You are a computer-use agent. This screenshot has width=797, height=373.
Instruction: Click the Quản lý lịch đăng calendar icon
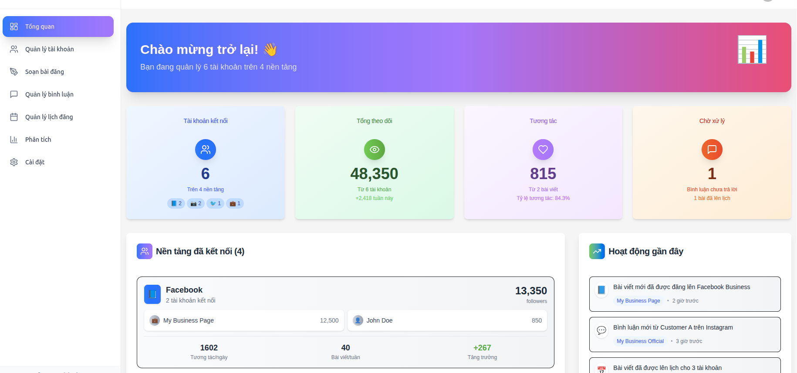pyautogui.click(x=14, y=117)
